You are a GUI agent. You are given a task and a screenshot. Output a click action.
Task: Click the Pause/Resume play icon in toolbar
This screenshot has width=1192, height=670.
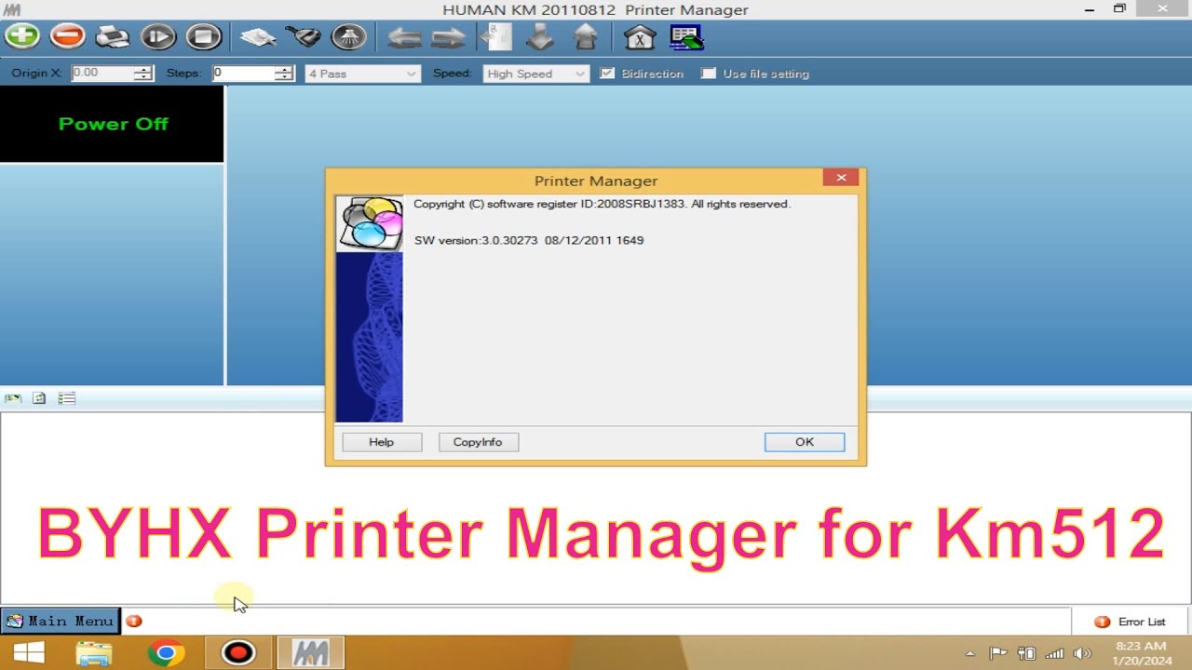pyautogui.click(x=158, y=37)
